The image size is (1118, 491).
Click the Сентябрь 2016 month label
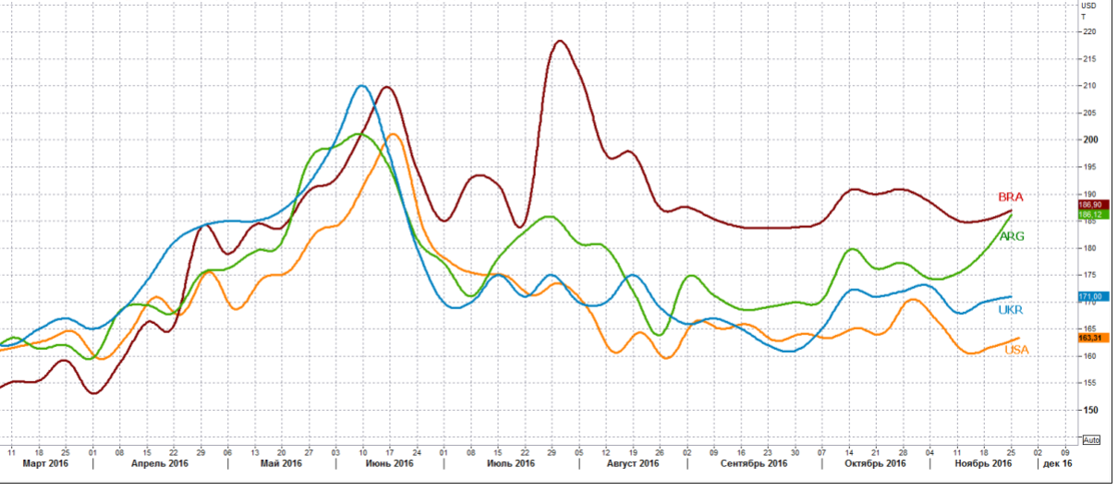click(x=749, y=463)
